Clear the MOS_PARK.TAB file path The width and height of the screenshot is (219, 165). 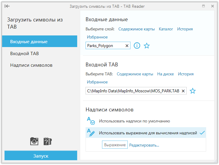pos(183,91)
